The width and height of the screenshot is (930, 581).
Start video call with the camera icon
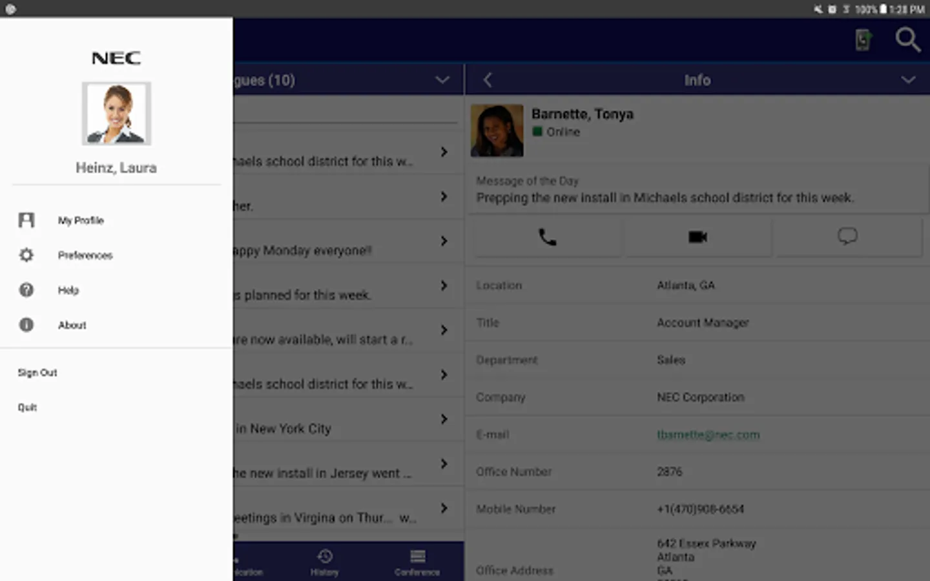[x=697, y=237]
